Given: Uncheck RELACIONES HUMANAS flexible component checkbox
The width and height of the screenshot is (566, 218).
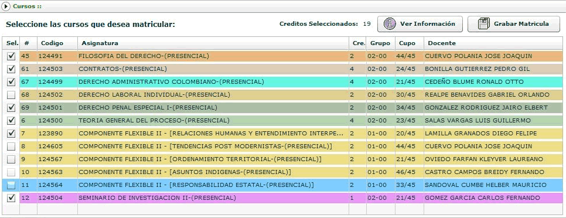Looking at the screenshot, I should coord(11,134).
